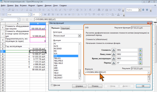Open the Name Box B7 dropdown arrow
Viewport: 157px width, 92px height.
pyautogui.click(x=19, y=20)
